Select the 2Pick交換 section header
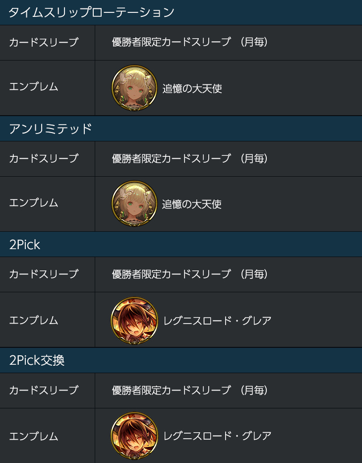The image size is (362, 463). tap(181, 360)
